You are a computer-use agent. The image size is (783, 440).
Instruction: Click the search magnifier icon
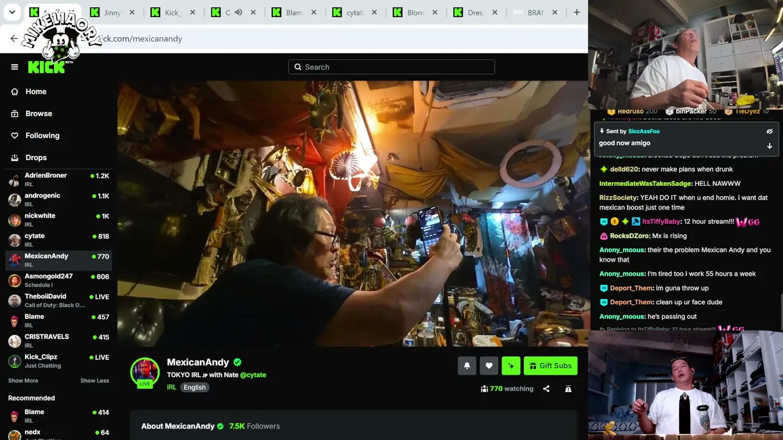298,67
